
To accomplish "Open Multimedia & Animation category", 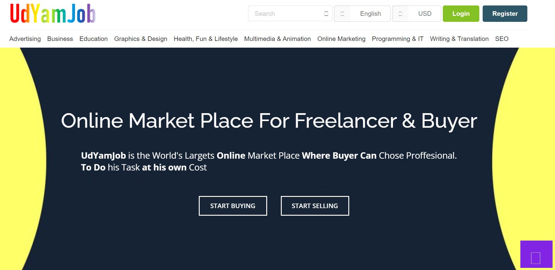I will coord(277,39).
